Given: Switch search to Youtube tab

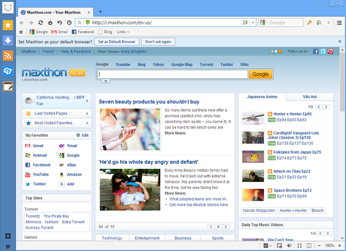Looking at the screenshot, I should click(x=123, y=64).
